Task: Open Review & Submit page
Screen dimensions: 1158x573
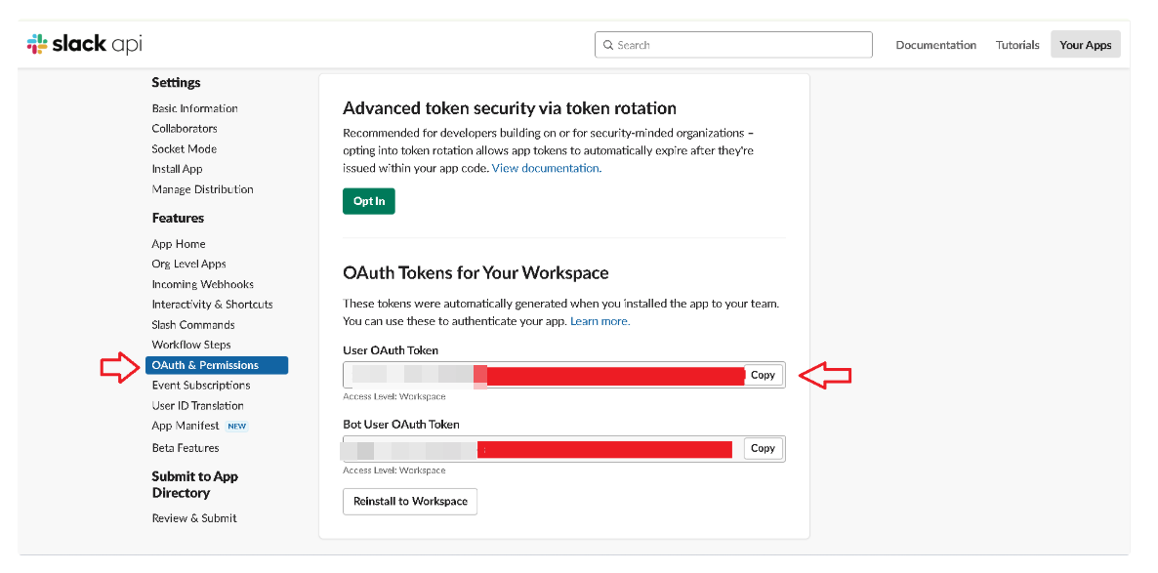Action: [x=193, y=518]
